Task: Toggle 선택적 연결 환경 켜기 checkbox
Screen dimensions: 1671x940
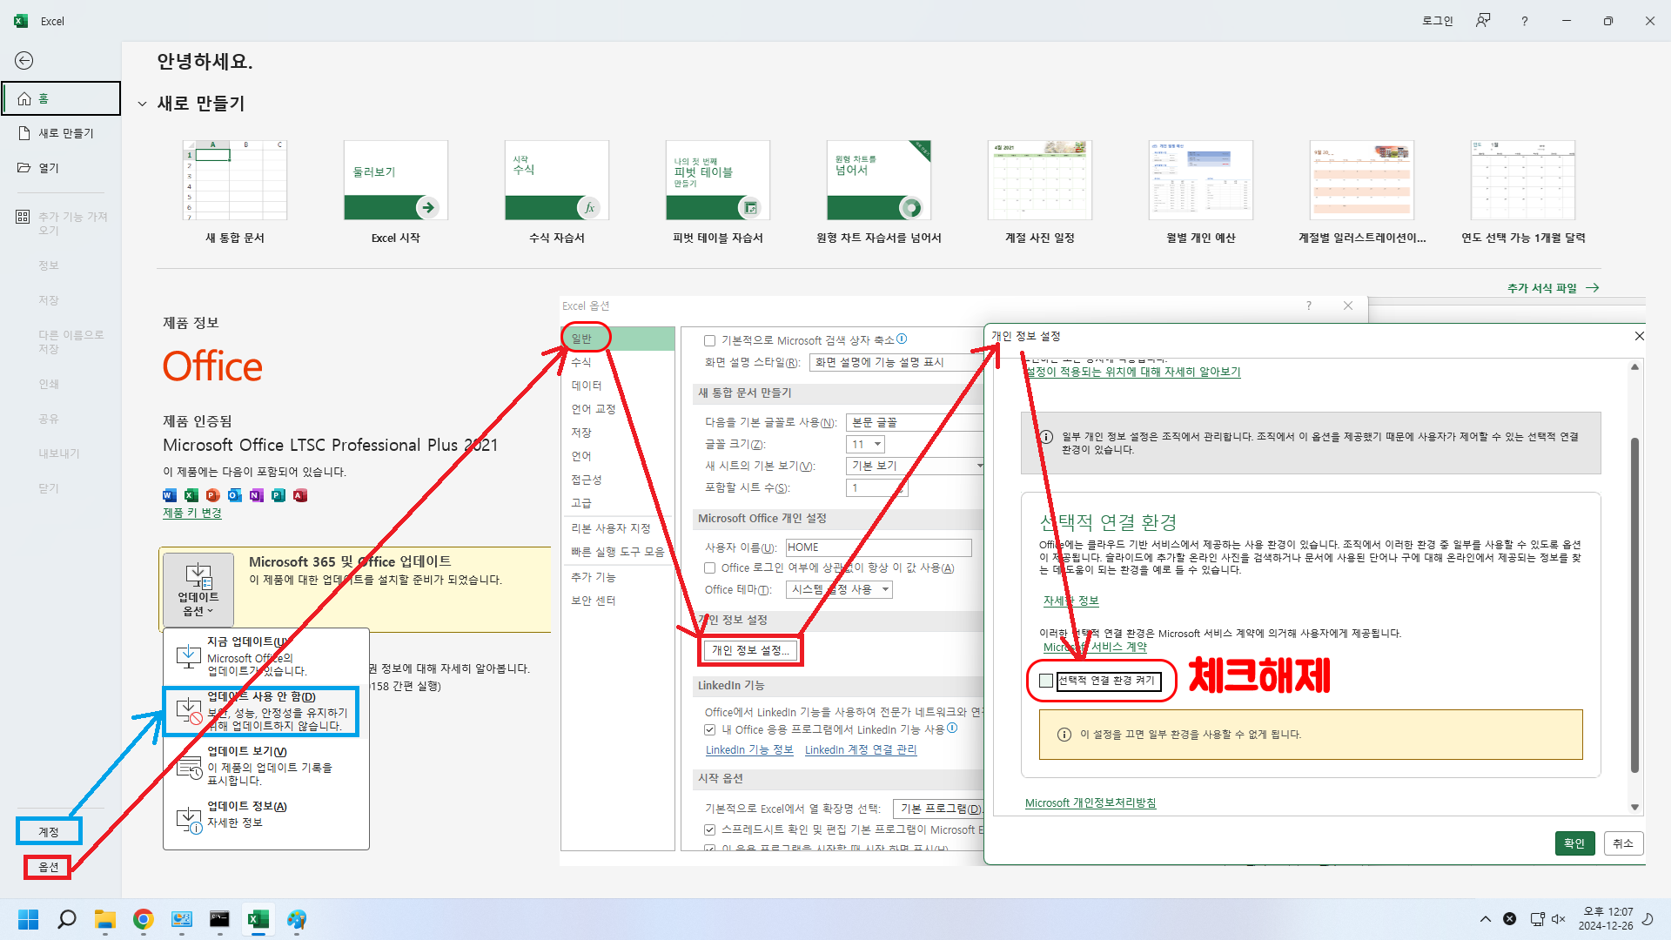Action: [x=1047, y=681]
